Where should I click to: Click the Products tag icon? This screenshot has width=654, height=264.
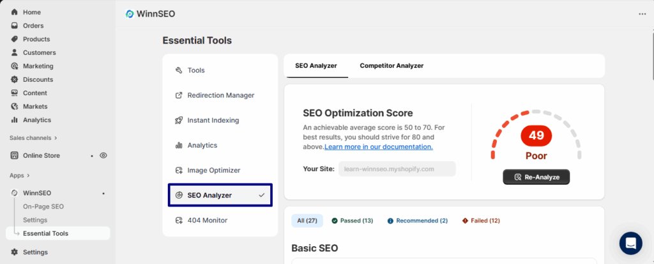[x=15, y=39]
